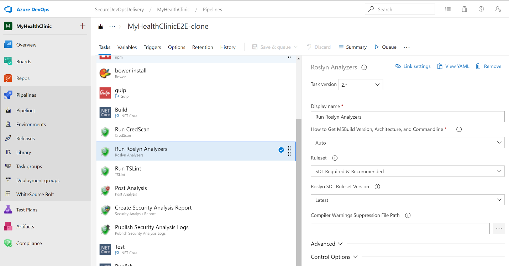This screenshot has width=509, height=266.
Task: Open user settings icon in header
Action: (x=498, y=9)
